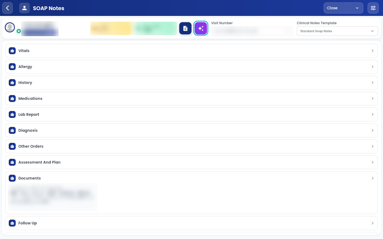Click the History section medical icon
The height and width of the screenshot is (239, 383).
click(12, 83)
